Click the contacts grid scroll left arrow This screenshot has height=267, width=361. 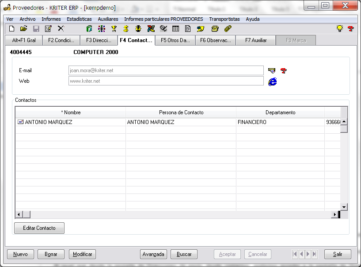pos(19,215)
